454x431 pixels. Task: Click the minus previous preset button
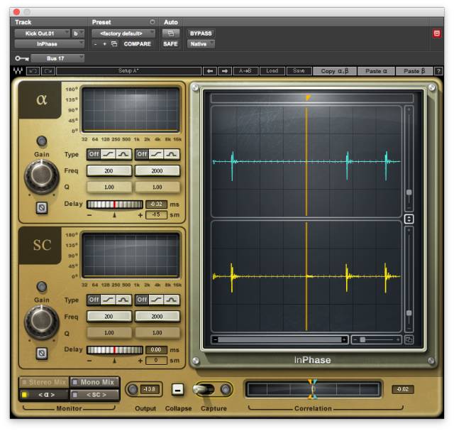[x=96, y=44]
